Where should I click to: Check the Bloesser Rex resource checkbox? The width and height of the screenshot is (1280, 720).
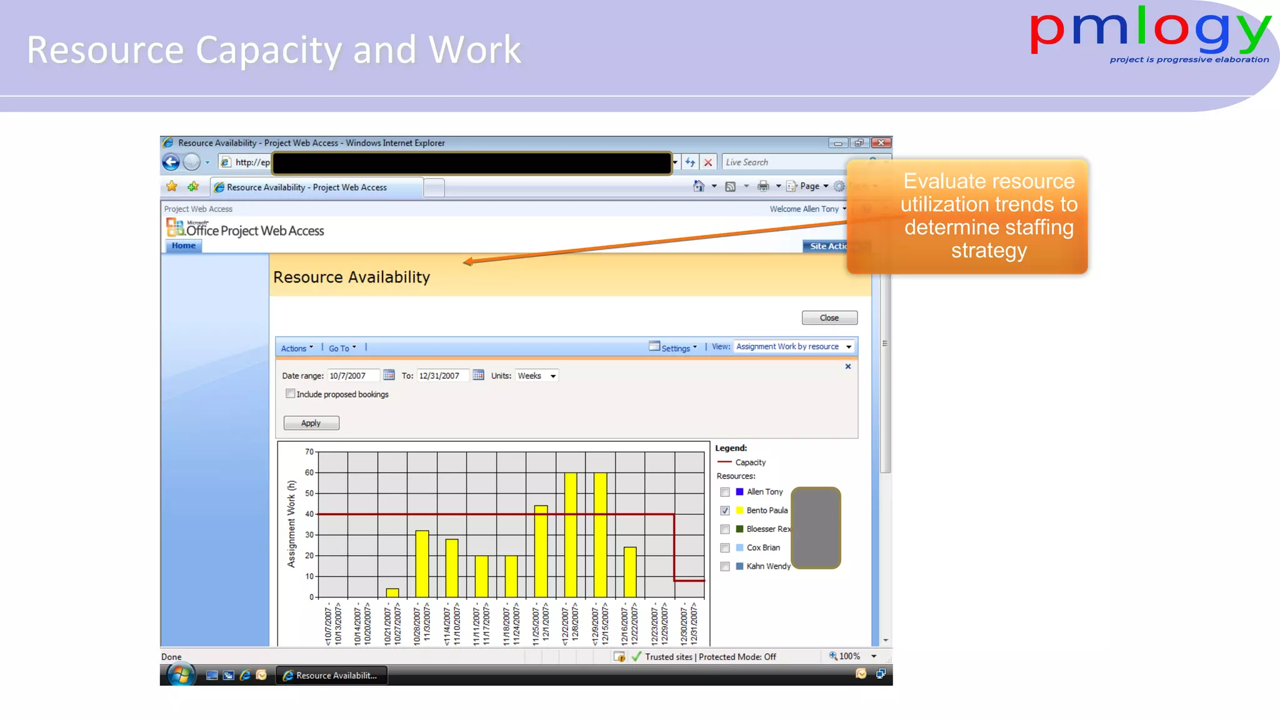(725, 529)
